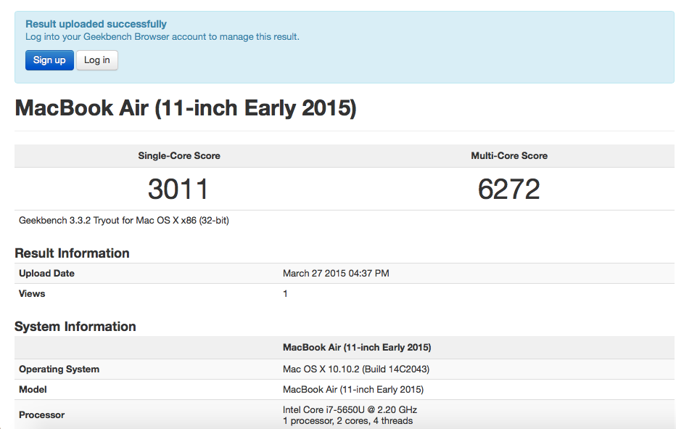Select '1 processor, 2 cores, 4 threads' text
676x429 pixels.
347,421
